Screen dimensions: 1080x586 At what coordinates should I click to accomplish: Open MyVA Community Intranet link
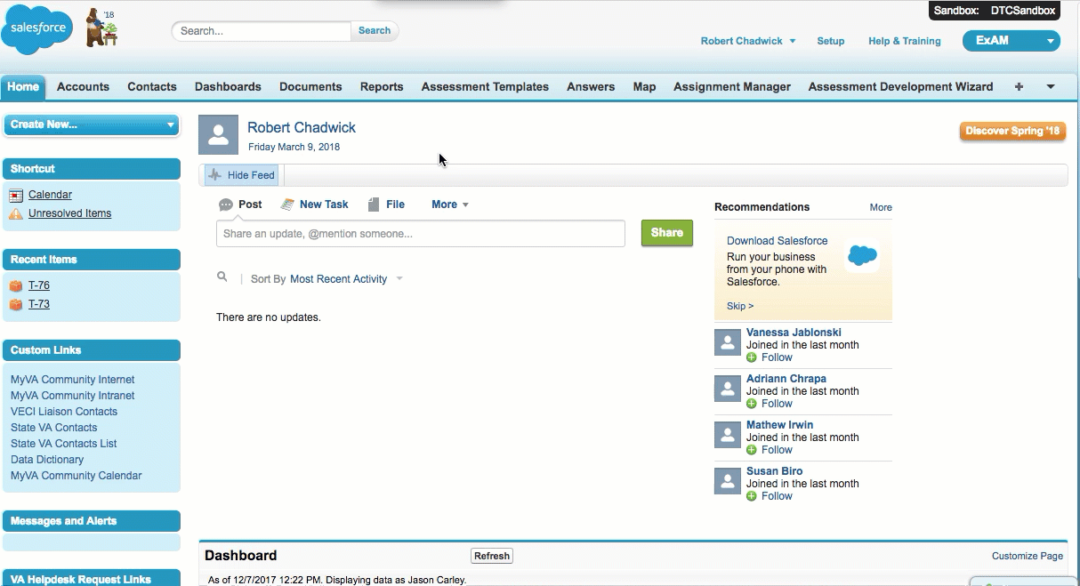[73, 396]
